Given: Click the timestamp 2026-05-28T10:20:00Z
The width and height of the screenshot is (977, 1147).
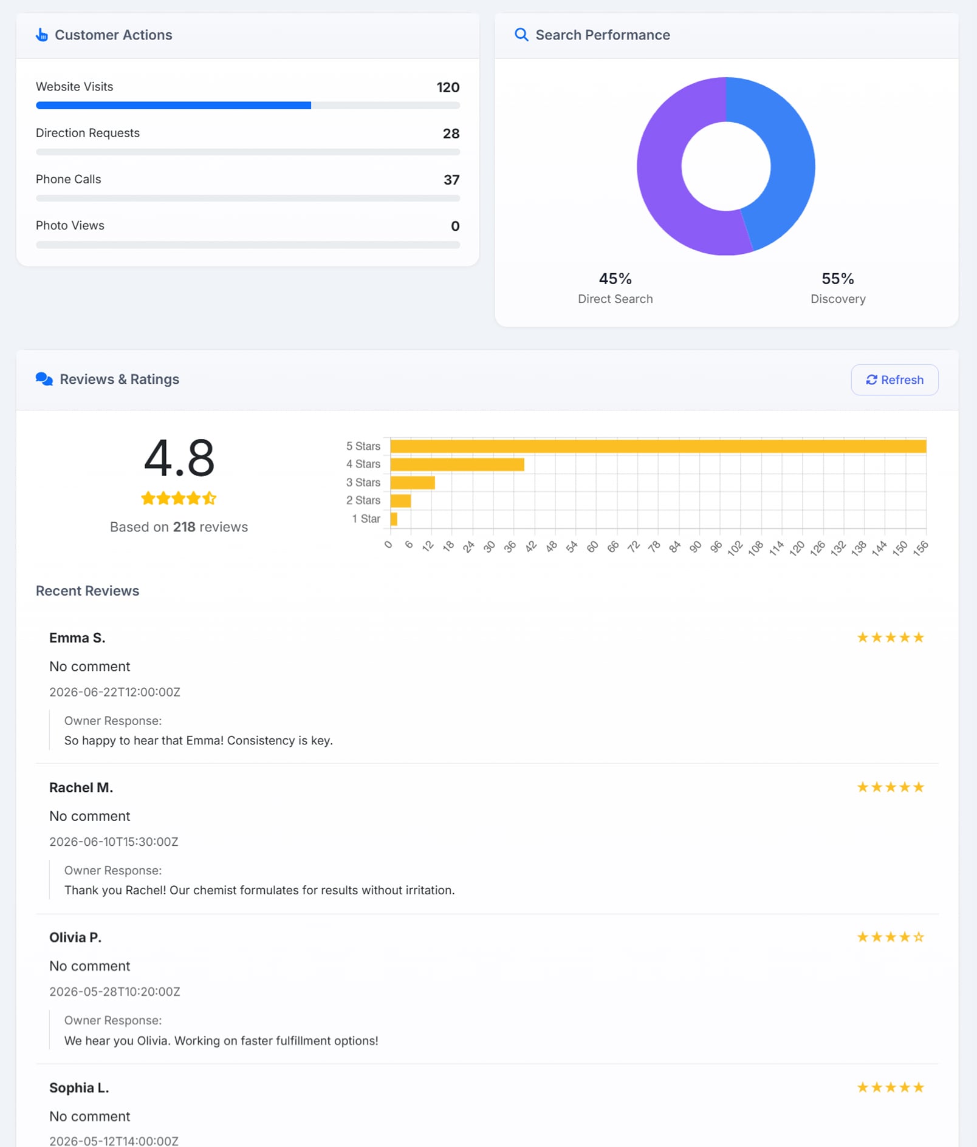Looking at the screenshot, I should coord(115,992).
